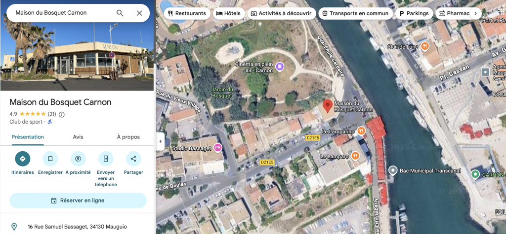
Task: Select Transports en commun chip
Action: [356, 13]
